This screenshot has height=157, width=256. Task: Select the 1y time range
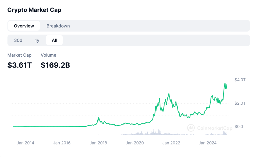(37, 40)
